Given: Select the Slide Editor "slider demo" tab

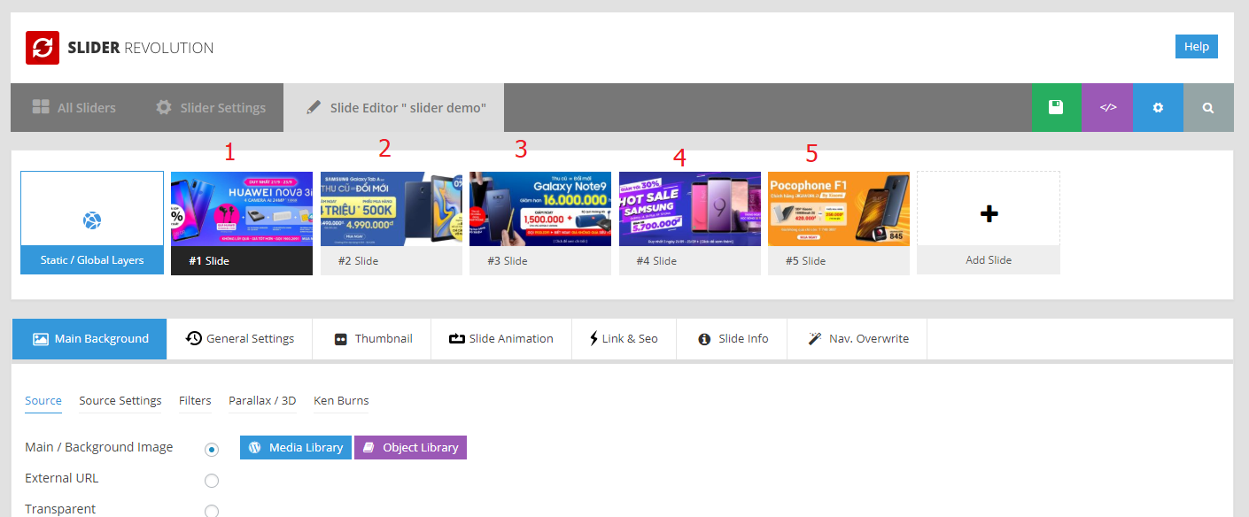Looking at the screenshot, I should pos(394,107).
